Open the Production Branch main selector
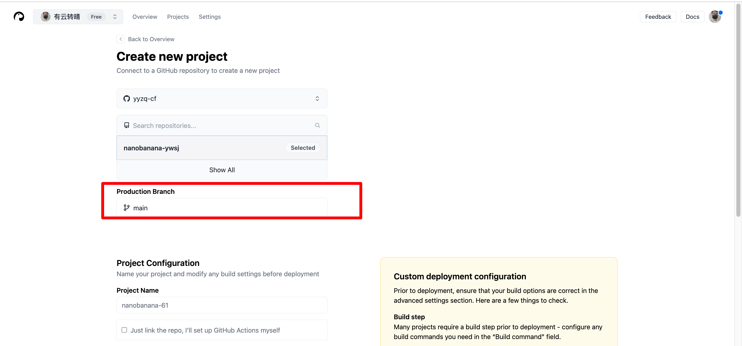Viewport: 742px width, 346px height. click(222, 207)
